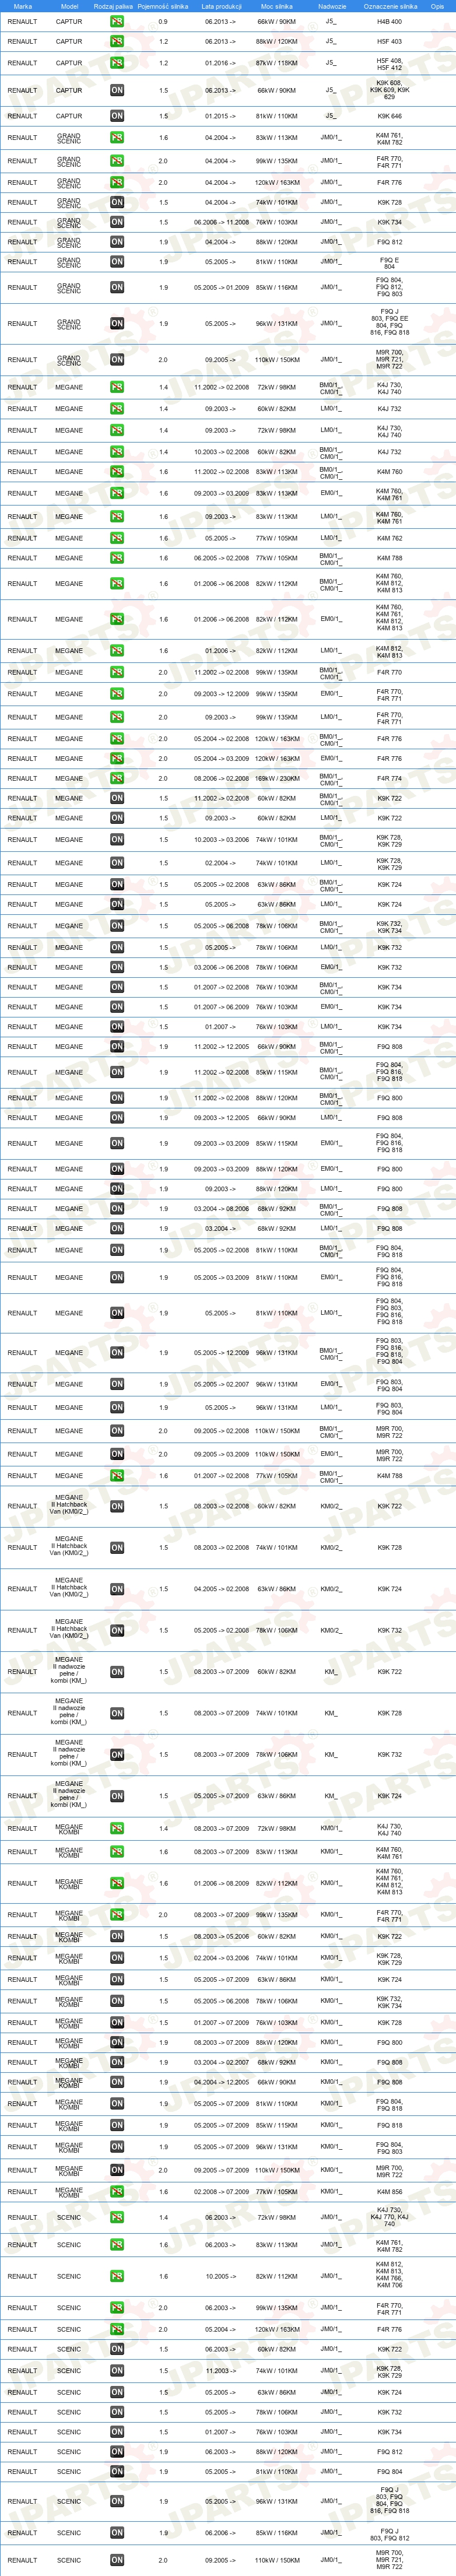Click diesel icon in MEGANE II nadwozie pełne K9K 722 row

tap(117, 1672)
